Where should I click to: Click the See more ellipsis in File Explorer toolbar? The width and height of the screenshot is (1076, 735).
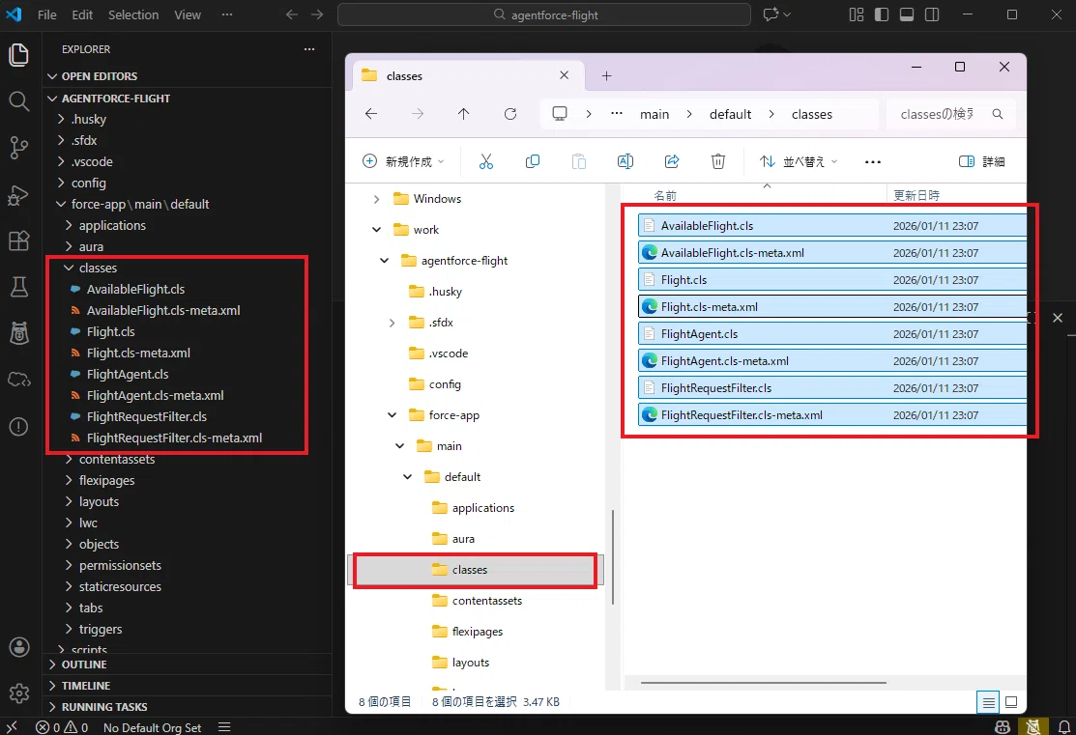[873, 162]
